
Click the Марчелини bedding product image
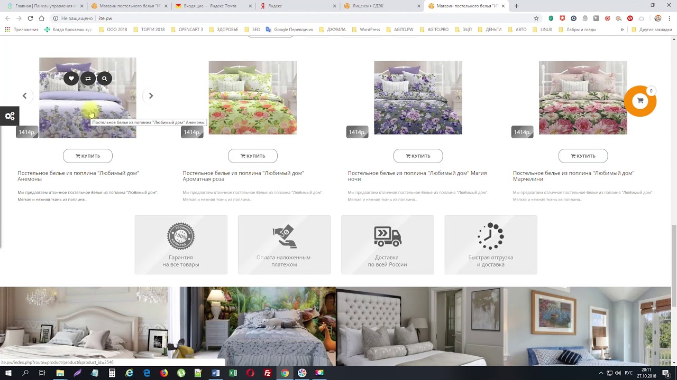click(x=583, y=98)
